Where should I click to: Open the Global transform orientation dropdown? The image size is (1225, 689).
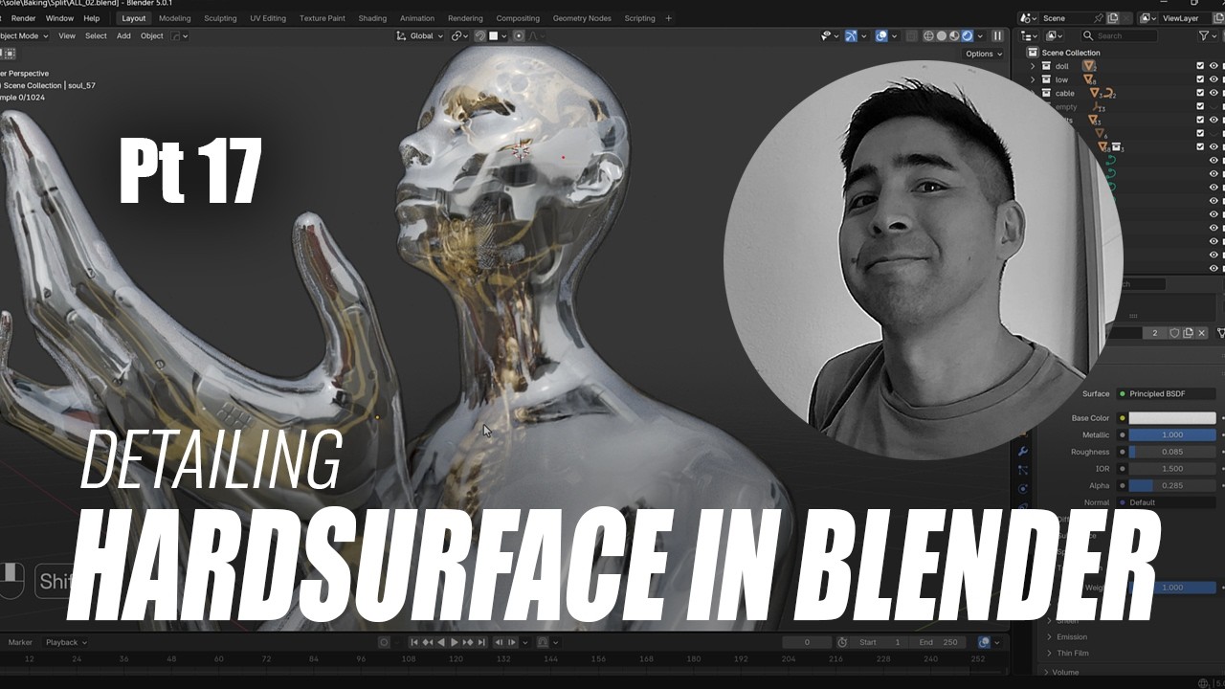pyautogui.click(x=420, y=36)
